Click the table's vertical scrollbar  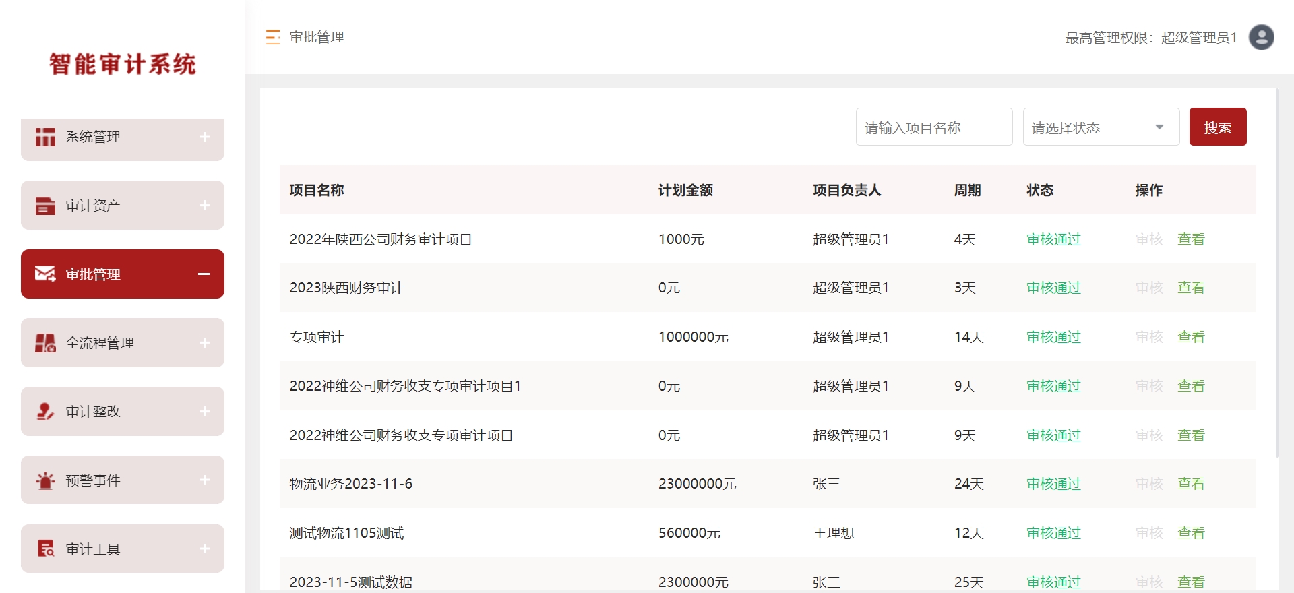pos(1277,270)
